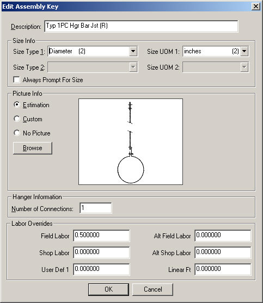Click the Size UOM 2 dropdown arrow
This screenshot has height=303, width=263.
(x=244, y=67)
